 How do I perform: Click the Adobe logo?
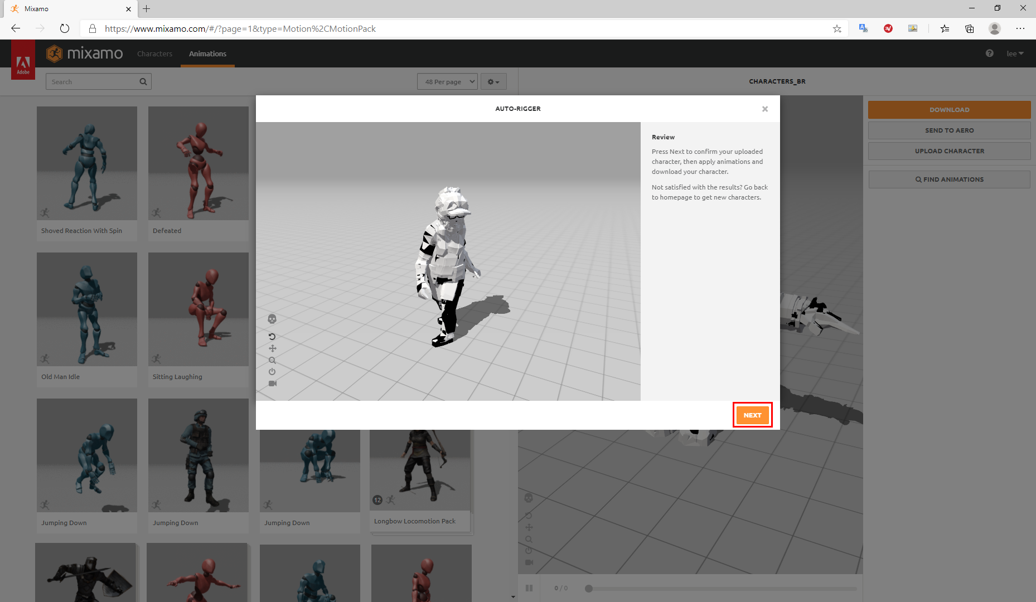(x=23, y=60)
